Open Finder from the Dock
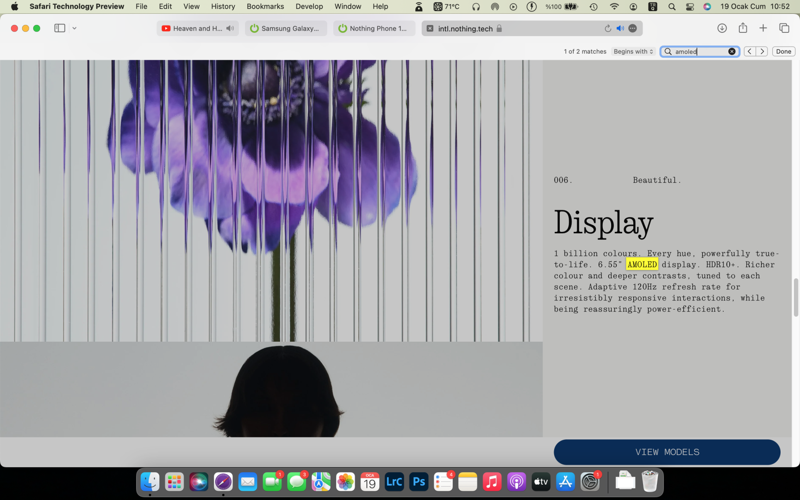The width and height of the screenshot is (800, 500). pyautogui.click(x=150, y=482)
